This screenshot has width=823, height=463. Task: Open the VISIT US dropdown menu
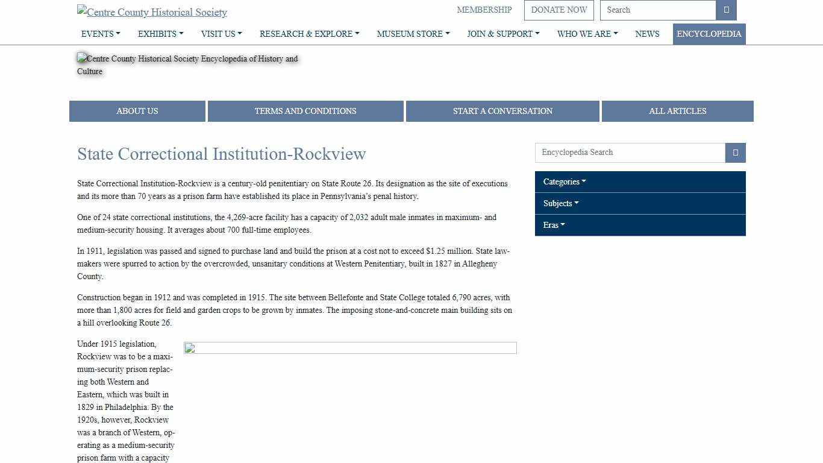tap(221, 34)
